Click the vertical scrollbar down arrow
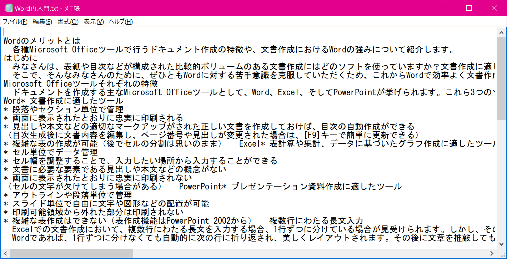This screenshot has width=507, height=259. 501,245
